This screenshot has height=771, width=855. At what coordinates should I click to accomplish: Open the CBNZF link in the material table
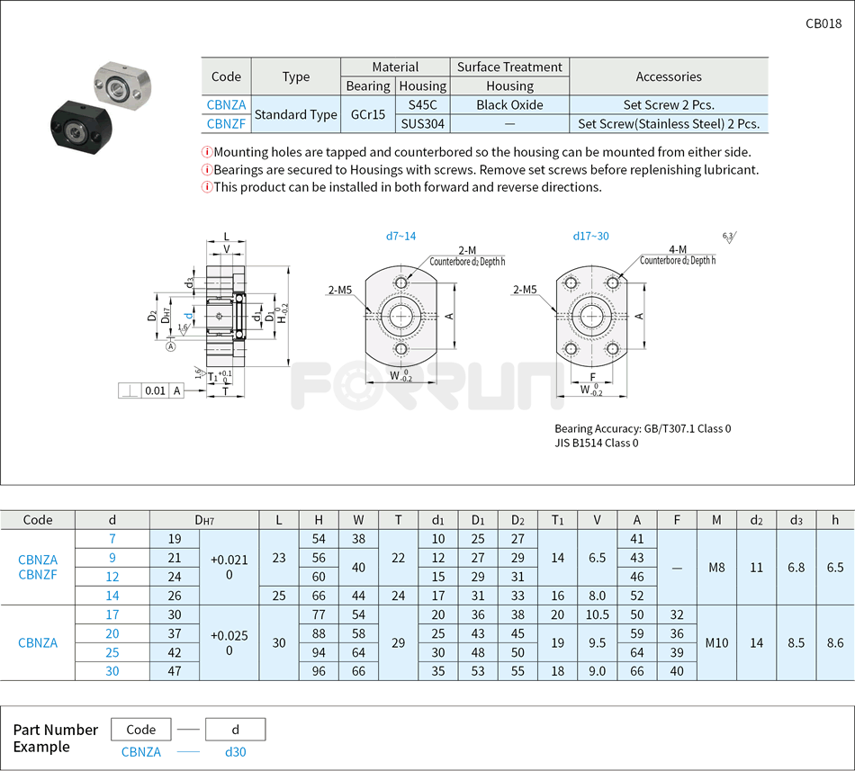pyautogui.click(x=226, y=124)
